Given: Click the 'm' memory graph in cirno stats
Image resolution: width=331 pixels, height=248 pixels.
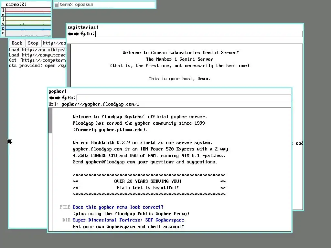Looking at the screenshot, I should click(x=28, y=15).
